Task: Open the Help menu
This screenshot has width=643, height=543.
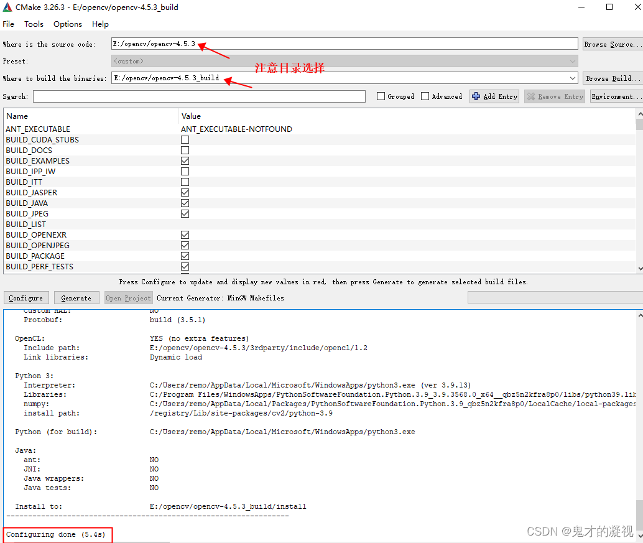Action: tap(100, 24)
